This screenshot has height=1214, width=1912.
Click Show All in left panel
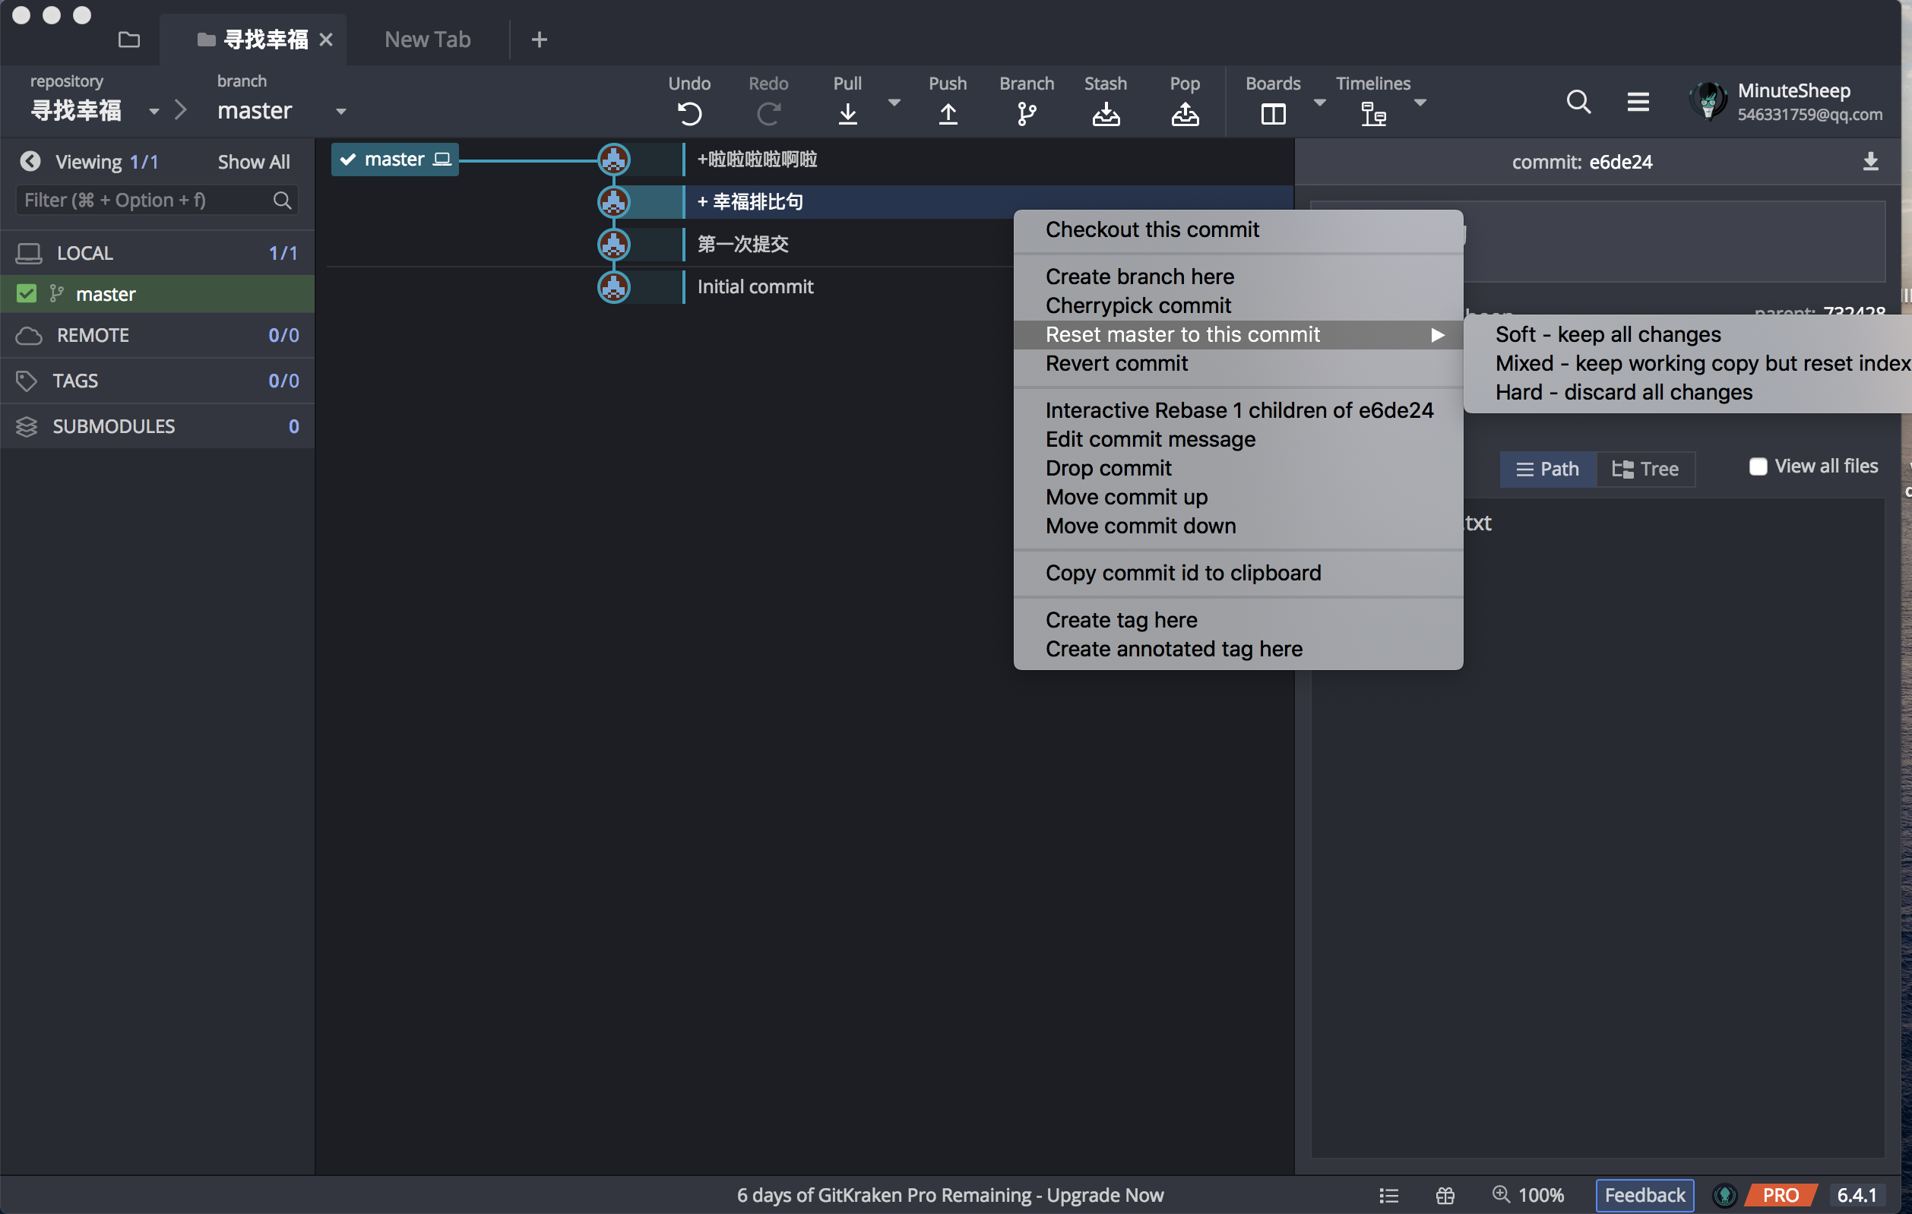253,162
